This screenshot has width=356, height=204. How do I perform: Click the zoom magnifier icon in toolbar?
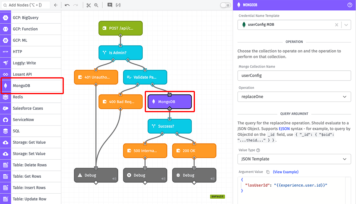click(96, 5)
